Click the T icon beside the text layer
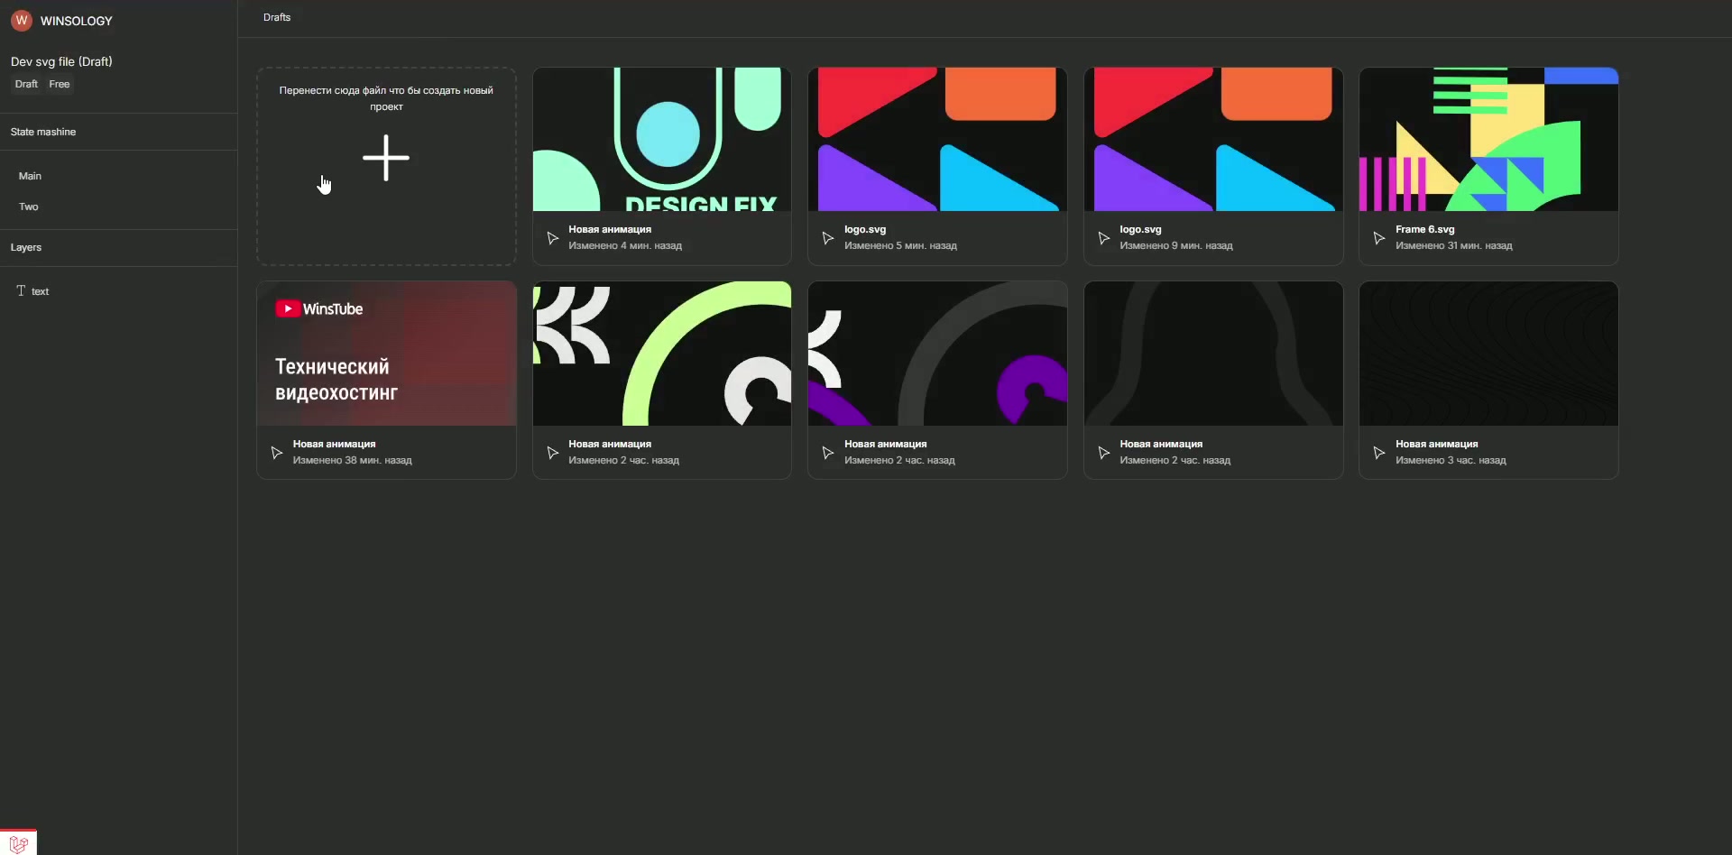The width and height of the screenshot is (1732, 855). 21,290
